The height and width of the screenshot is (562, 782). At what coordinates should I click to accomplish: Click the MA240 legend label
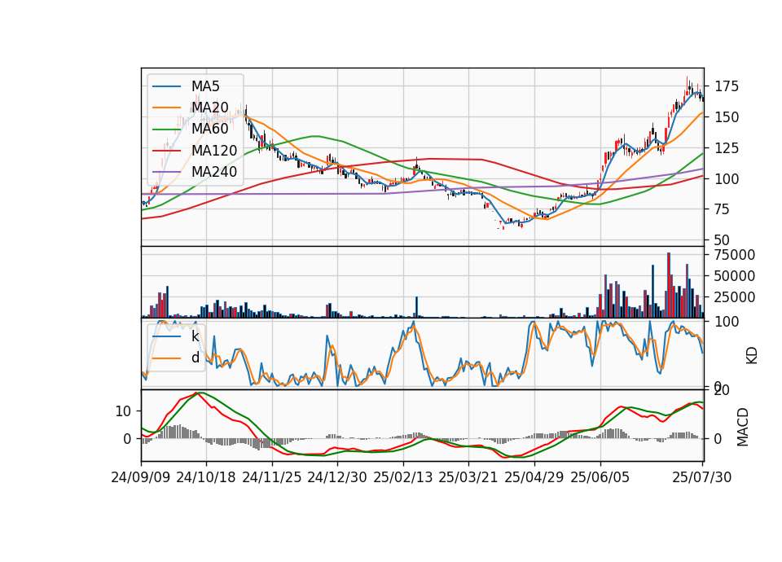coord(214,172)
